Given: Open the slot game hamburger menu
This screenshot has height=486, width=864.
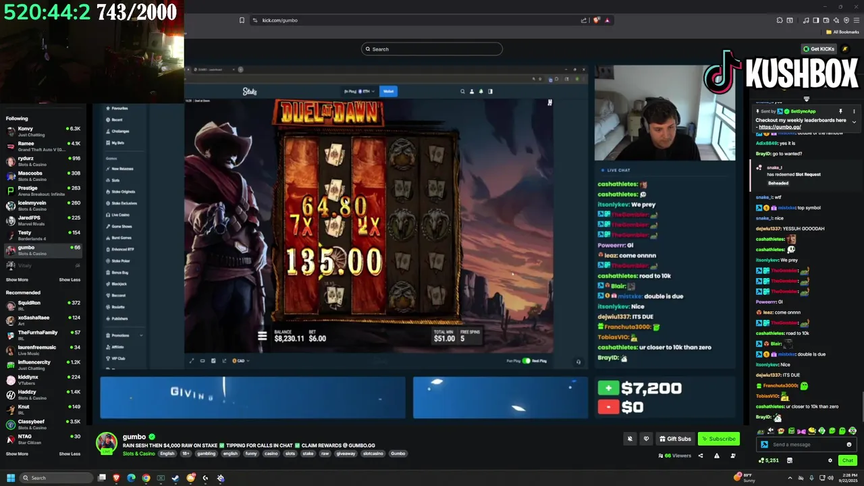Looking at the screenshot, I should [263, 336].
